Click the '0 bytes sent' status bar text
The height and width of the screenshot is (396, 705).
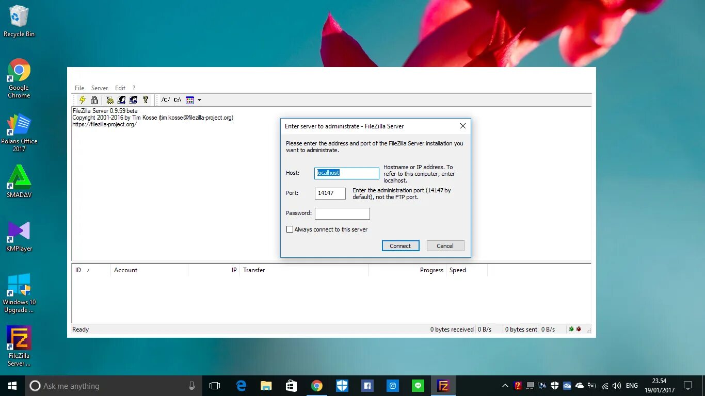(521, 329)
